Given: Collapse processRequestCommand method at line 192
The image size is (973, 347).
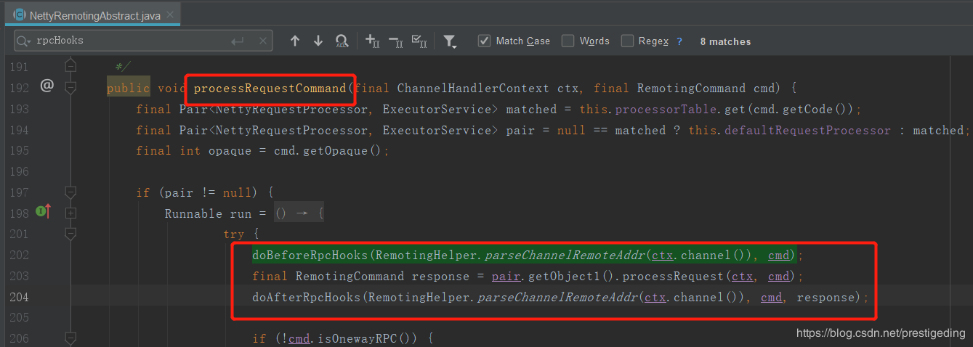Looking at the screenshot, I should (x=70, y=88).
